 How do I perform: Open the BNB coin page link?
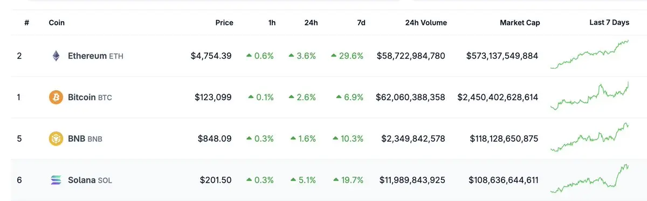(85, 138)
